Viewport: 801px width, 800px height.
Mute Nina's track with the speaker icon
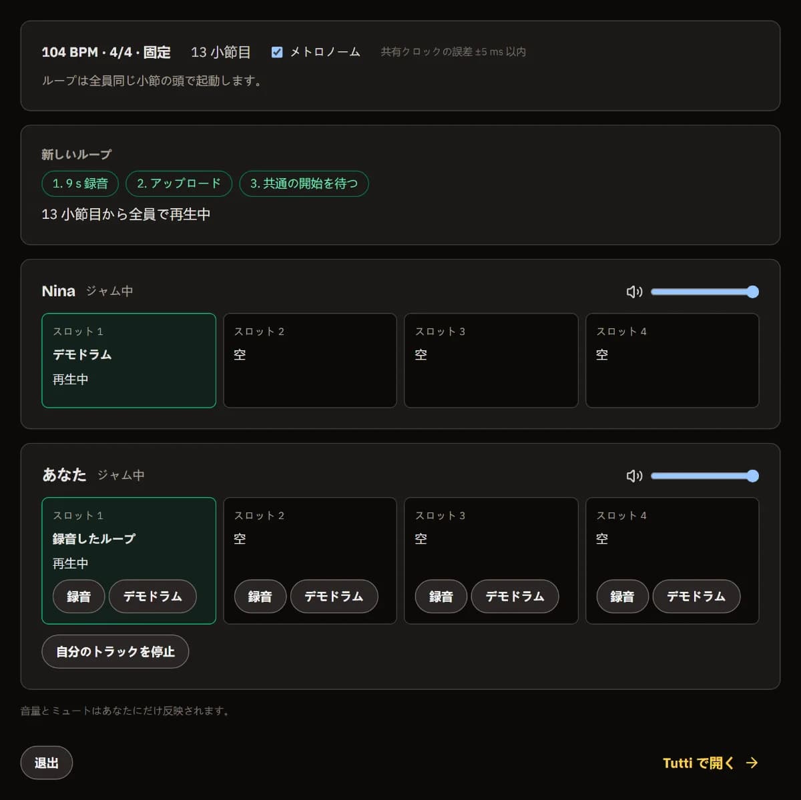(634, 292)
